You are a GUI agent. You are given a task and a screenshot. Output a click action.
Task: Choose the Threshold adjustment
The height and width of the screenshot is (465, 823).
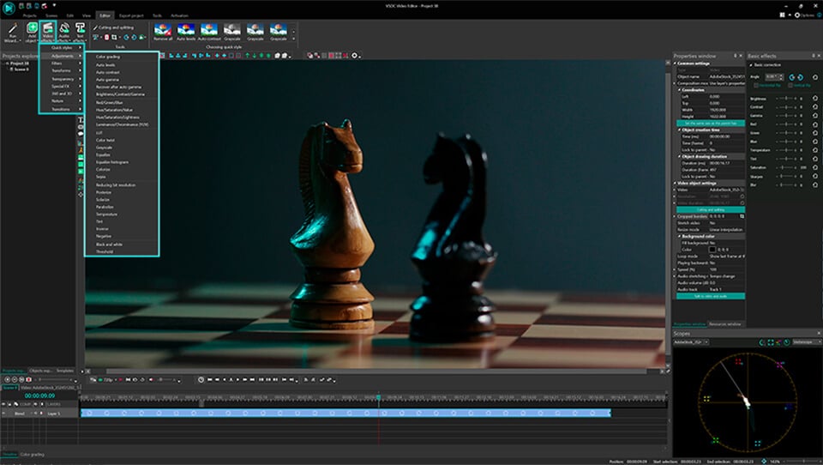[121, 251]
